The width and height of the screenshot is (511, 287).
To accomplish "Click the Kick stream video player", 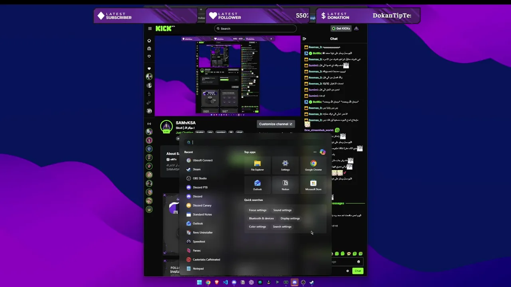I will 228,76.
